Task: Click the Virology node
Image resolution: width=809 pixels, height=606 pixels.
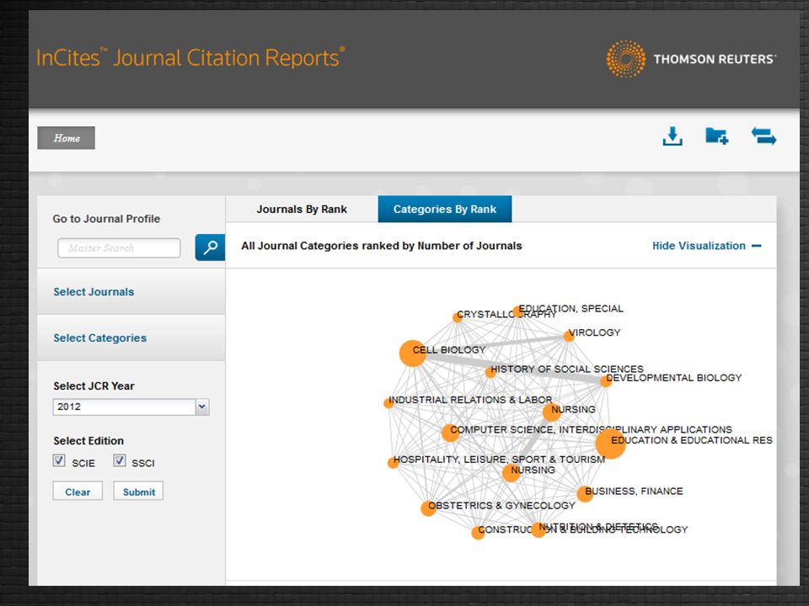Action: pyautogui.click(x=569, y=337)
